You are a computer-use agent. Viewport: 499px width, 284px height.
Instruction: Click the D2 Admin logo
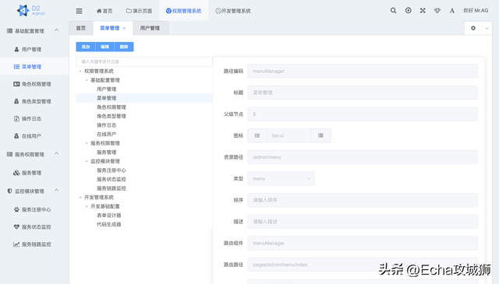[x=31, y=10]
